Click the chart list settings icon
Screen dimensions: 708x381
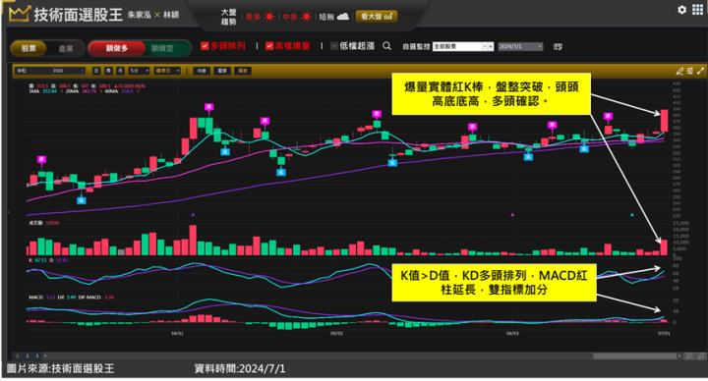click(x=690, y=71)
